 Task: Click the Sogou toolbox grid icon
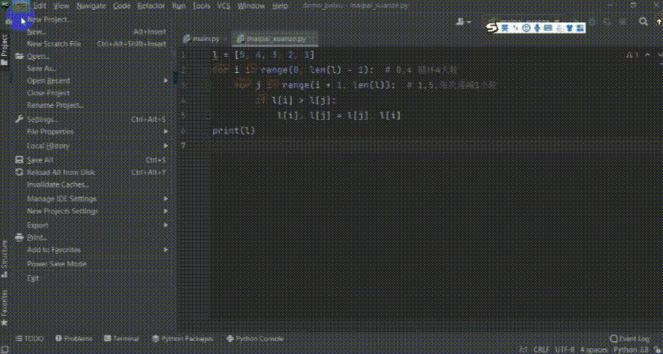[580, 28]
